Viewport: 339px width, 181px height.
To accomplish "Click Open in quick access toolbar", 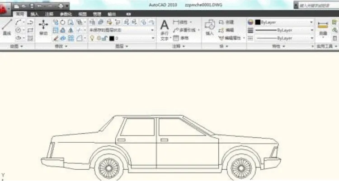I will (24, 6).
